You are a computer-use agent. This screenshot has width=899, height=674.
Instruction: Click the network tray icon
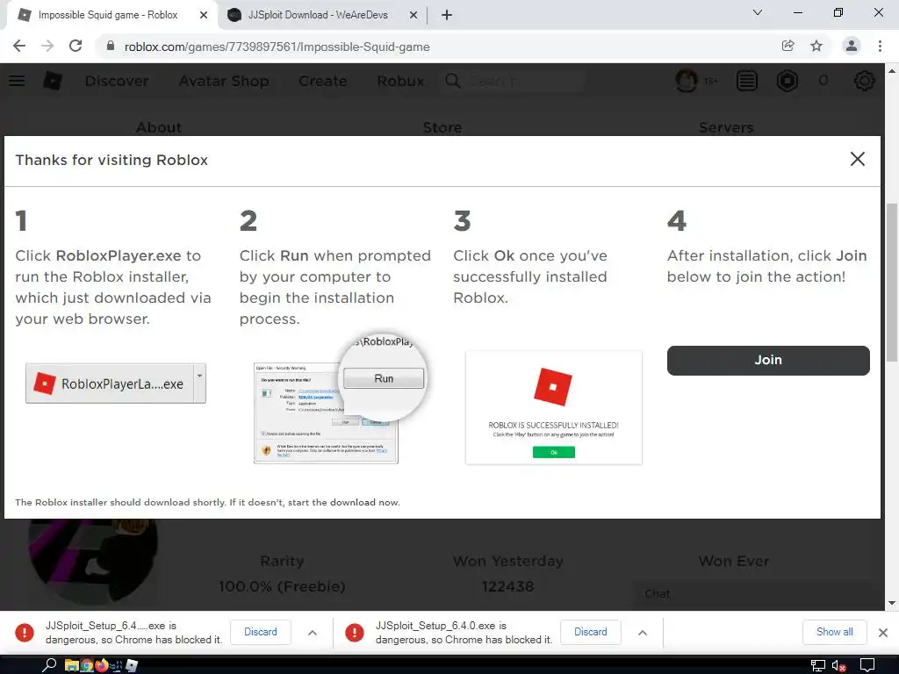pos(817,666)
